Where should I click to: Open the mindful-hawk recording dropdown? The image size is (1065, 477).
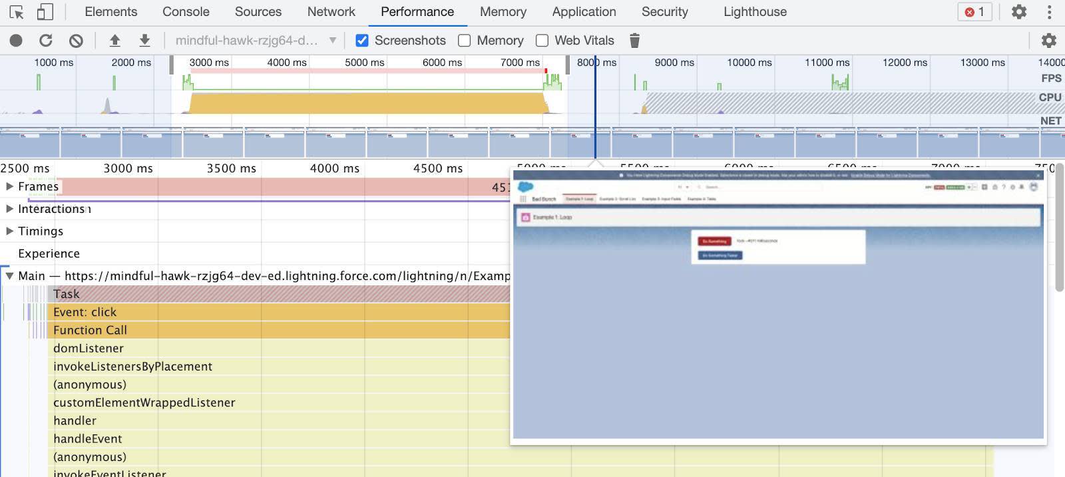click(256, 41)
